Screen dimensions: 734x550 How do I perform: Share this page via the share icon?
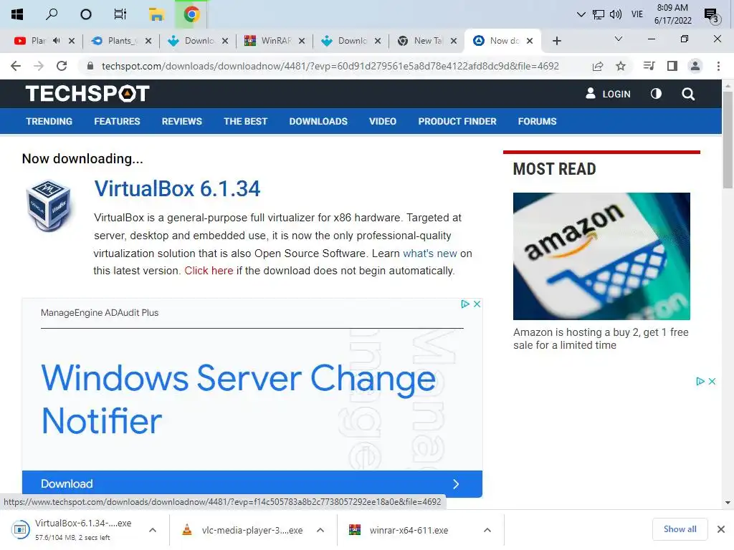[x=598, y=66]
